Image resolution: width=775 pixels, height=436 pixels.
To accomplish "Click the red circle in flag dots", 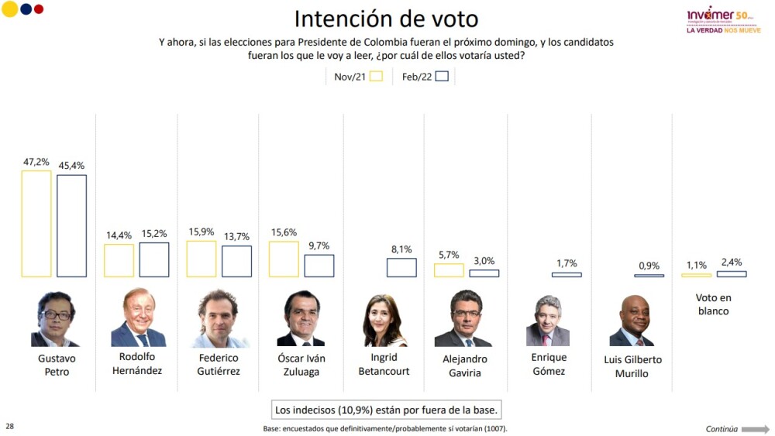I will [x=39, y=9].
